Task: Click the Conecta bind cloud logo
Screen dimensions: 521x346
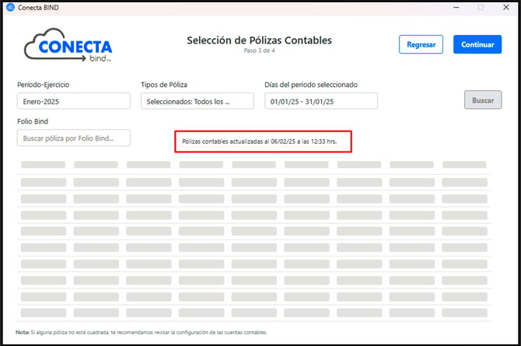Action: click(68, 45)
